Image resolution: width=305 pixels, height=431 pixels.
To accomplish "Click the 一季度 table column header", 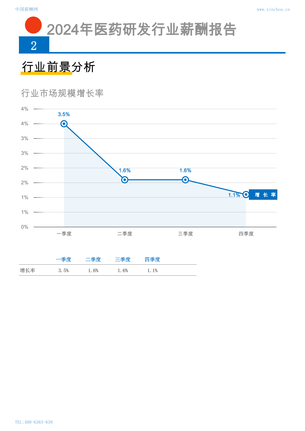I will point(64,260).
